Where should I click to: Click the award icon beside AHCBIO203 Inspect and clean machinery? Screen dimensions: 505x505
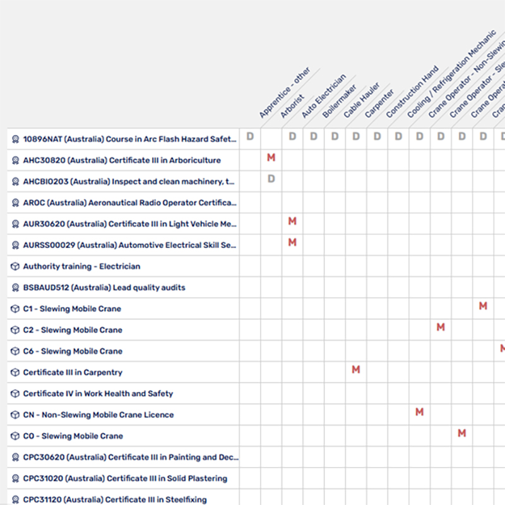(15, 182)
